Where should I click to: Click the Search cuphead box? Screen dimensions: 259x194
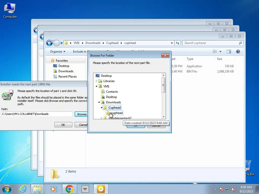point(213,43)
